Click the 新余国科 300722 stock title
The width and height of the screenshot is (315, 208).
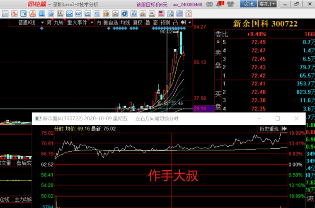coord(265,24)
